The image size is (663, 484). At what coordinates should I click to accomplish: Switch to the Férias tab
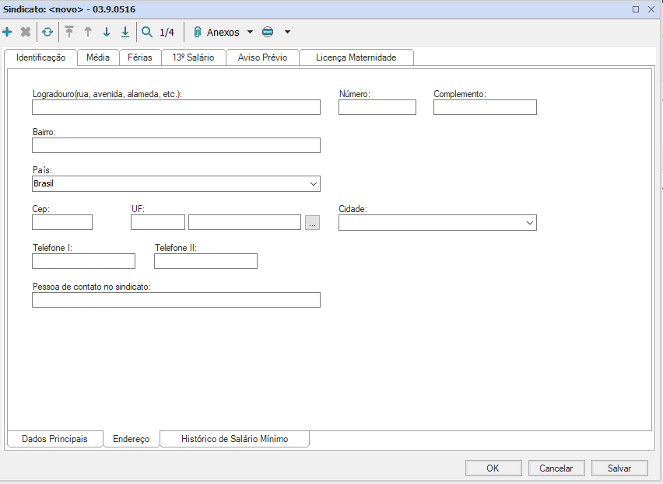coord(140,57)
